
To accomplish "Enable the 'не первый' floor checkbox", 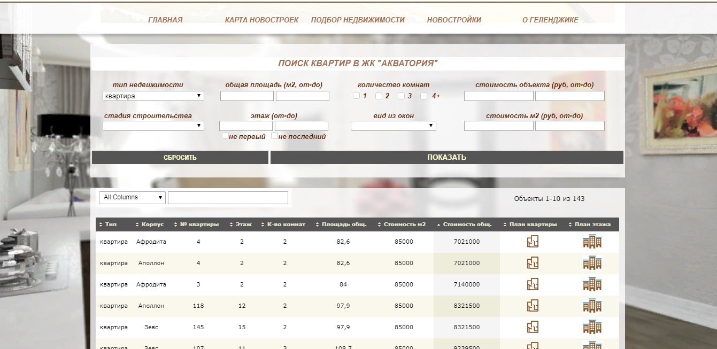I will 225,136.
